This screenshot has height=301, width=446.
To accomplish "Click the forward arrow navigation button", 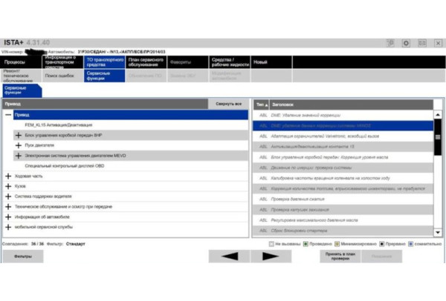I will point(271,256).
